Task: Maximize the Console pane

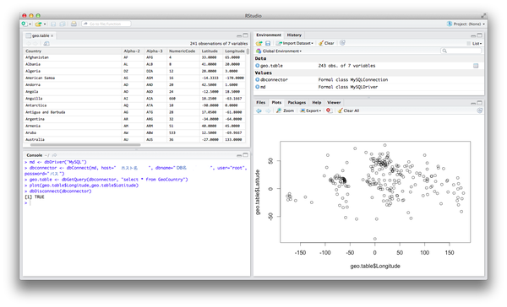Action: tap(245, 155)
